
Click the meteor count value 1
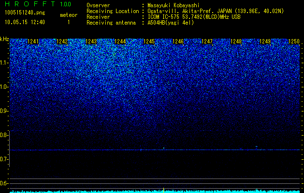(x=69, y=22)
